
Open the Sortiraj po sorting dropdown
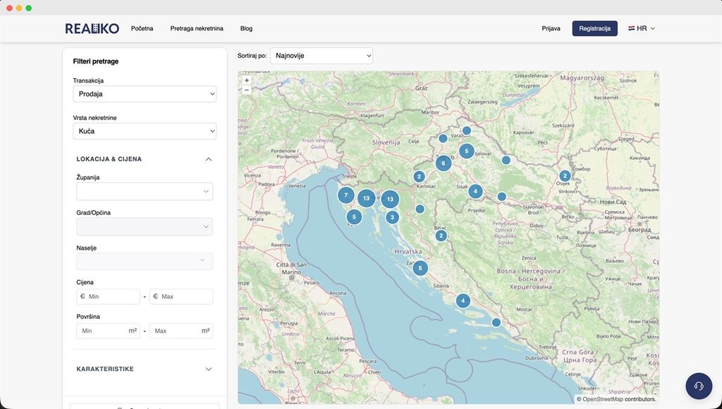coord(322,55)
